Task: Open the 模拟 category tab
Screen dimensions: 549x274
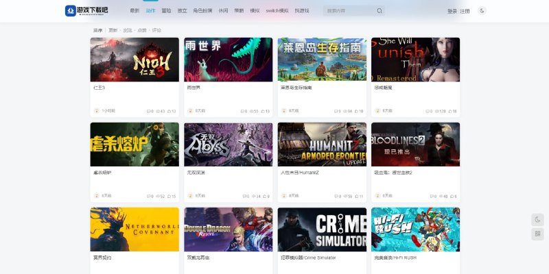Action: click(x=255, y=11)
